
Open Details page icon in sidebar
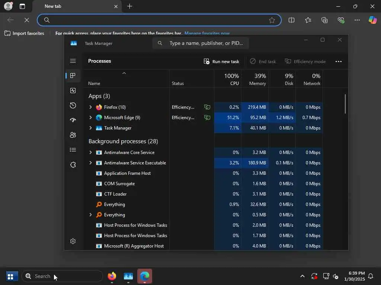coord(73,150)
